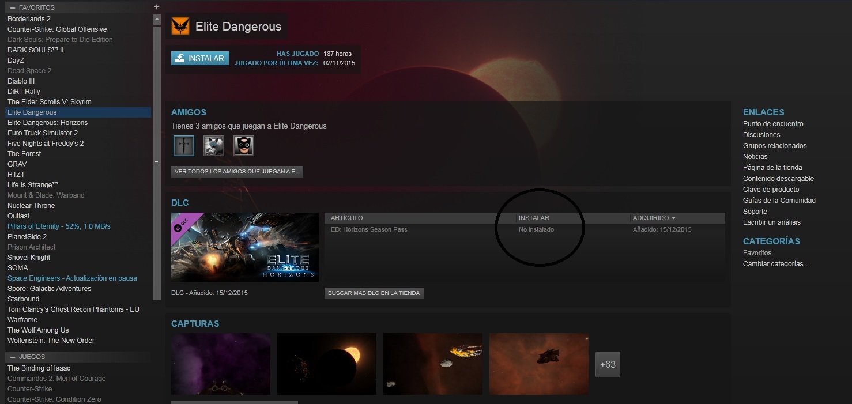Select The Binding of Isaac
Image resolution: width=852 pixels, height=404 pixels.
(39, 368)
